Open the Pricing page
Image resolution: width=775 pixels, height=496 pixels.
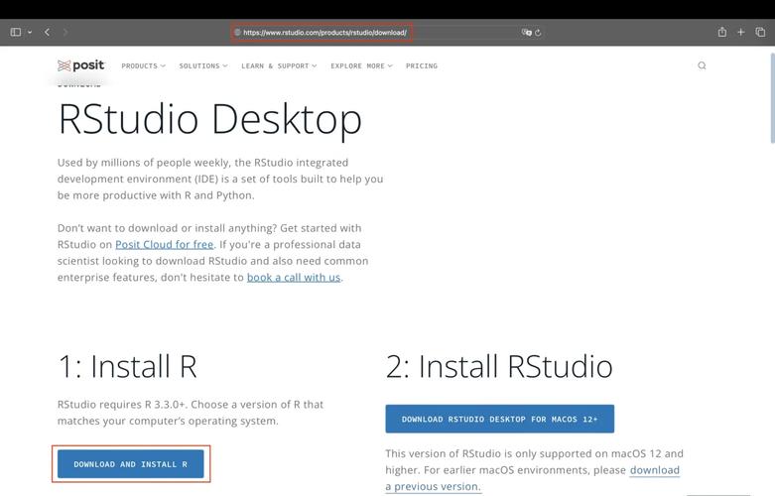(422, 65)
